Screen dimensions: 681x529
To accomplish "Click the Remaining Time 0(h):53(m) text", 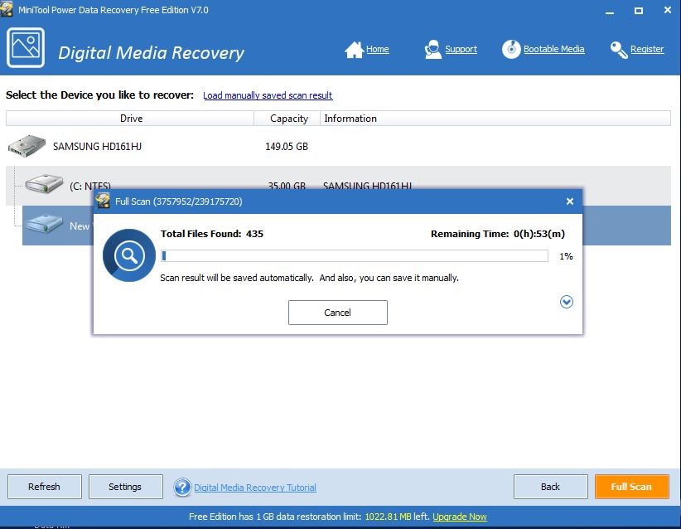I will (498, 234).
